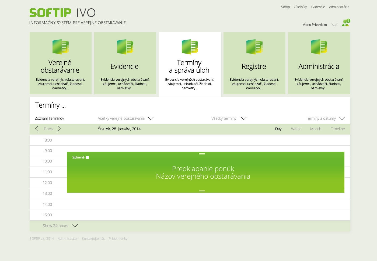Click the Evidencie card book icon
The height and width of the screenshot is (261, 377).
coord(125,47)
